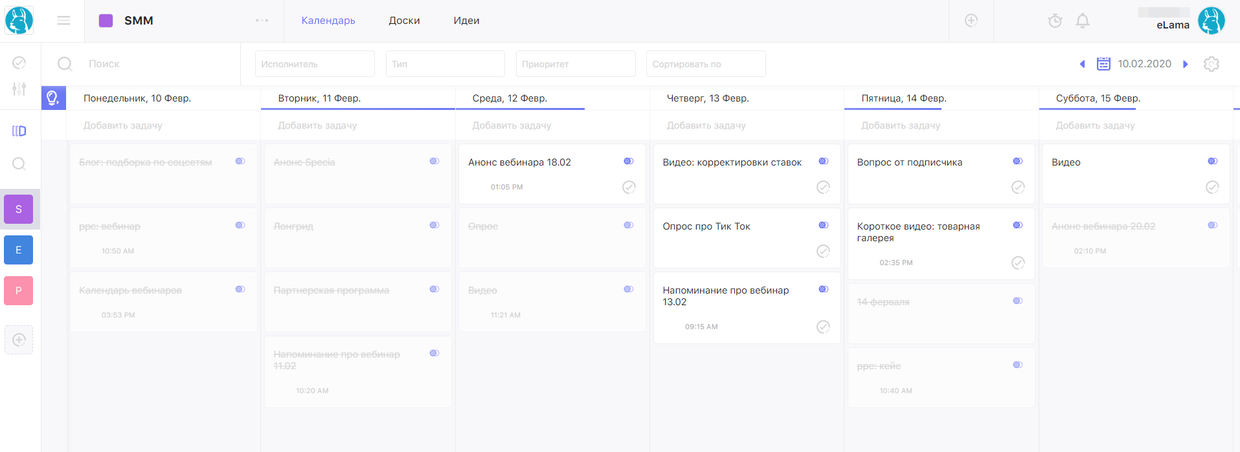Viewport: 1240px width, 452px height.
Task: Open the hamburger menu
Action: [x=63, y=21]
